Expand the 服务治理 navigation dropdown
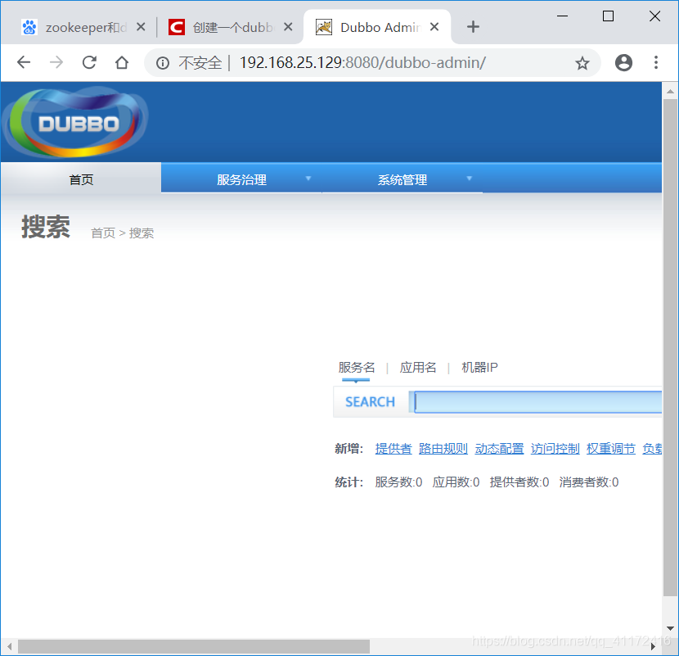 point(241,179)
